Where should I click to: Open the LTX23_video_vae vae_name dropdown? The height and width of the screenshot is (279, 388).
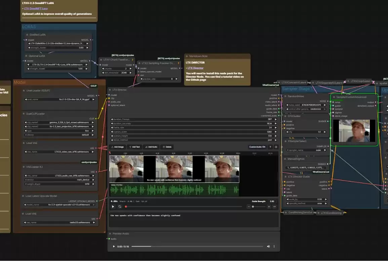tap(60, 152)
